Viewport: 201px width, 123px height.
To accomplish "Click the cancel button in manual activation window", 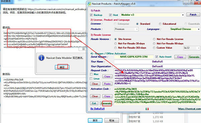I will point(112,121).
